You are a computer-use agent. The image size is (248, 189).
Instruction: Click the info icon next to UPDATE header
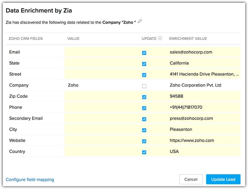[160, 38]
